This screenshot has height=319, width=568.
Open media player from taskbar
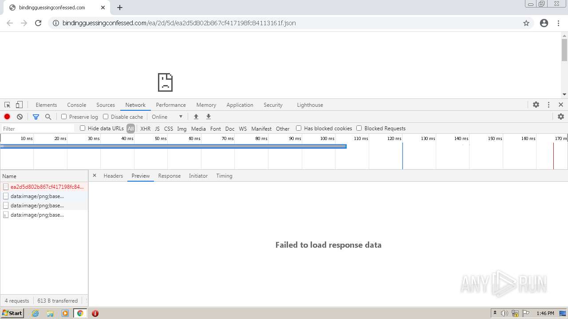[x=65, y=313]
